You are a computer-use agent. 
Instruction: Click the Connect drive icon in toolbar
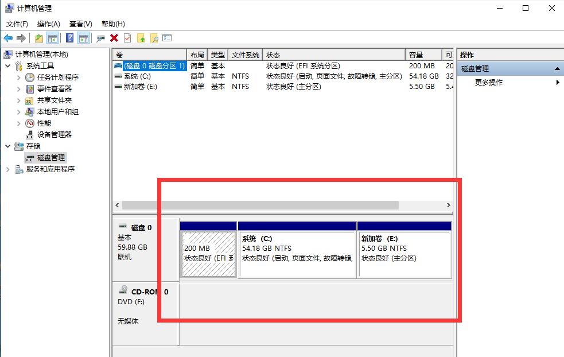101,38
